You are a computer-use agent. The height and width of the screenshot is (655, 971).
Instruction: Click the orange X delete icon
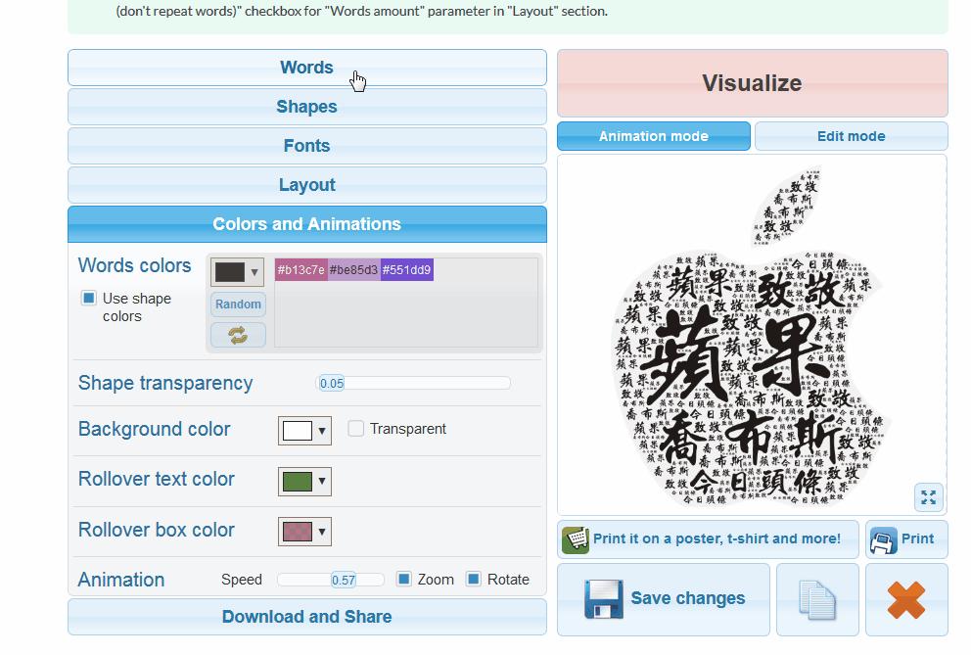point(906,599)
